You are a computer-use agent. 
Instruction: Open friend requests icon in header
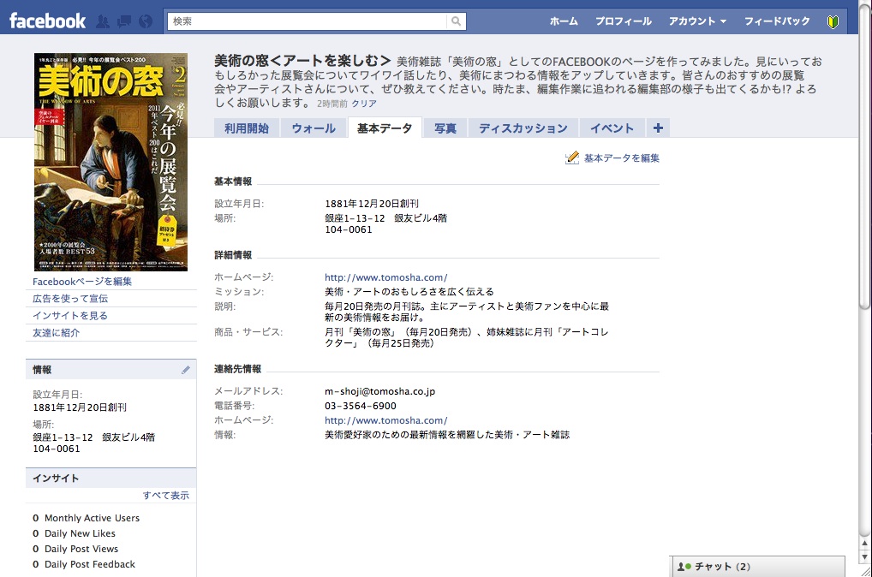[104, 21]
